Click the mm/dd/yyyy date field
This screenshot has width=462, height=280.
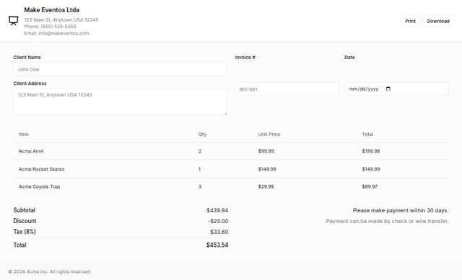click(x=396, y=89)
